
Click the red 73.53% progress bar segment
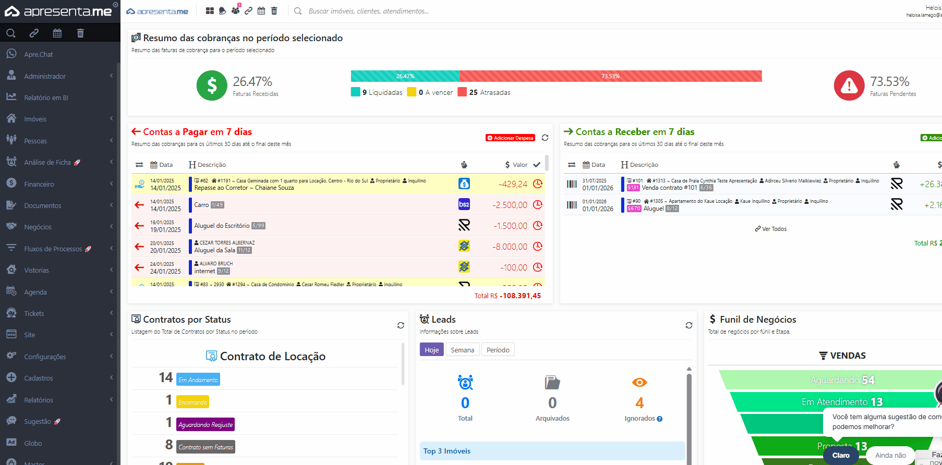pyautogui.click(x=610, y=76)
